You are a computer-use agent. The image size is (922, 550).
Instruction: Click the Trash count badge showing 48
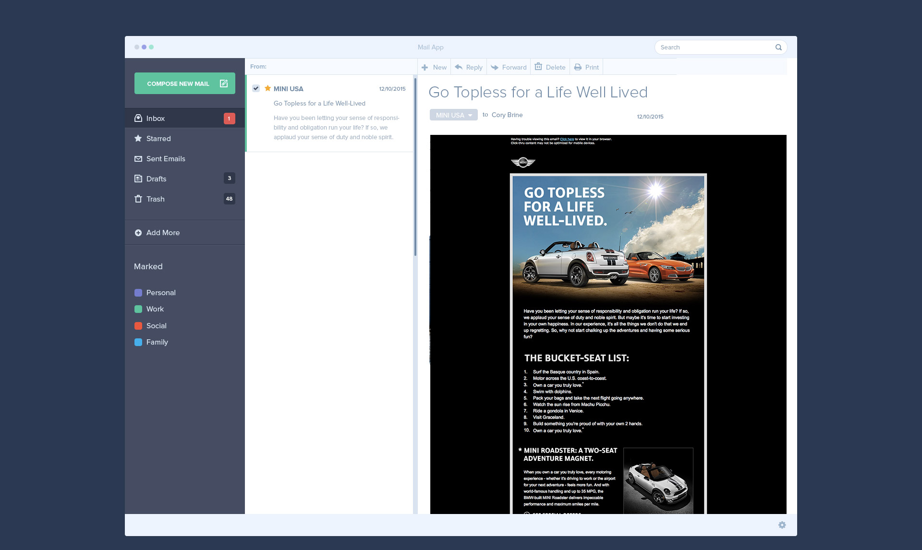[229, 199]
